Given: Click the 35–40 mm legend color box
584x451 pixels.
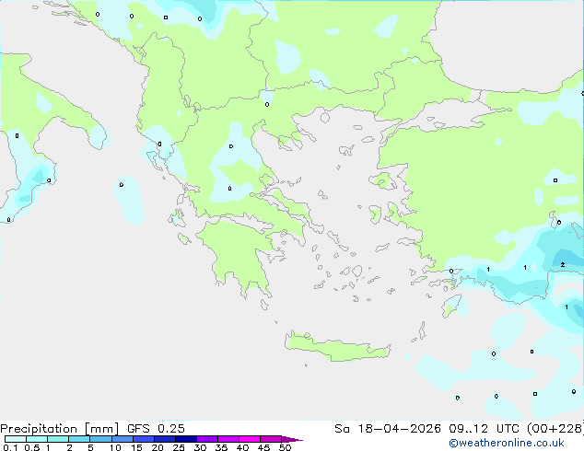Looking at the screenshot, I should [x=228, y=439].
